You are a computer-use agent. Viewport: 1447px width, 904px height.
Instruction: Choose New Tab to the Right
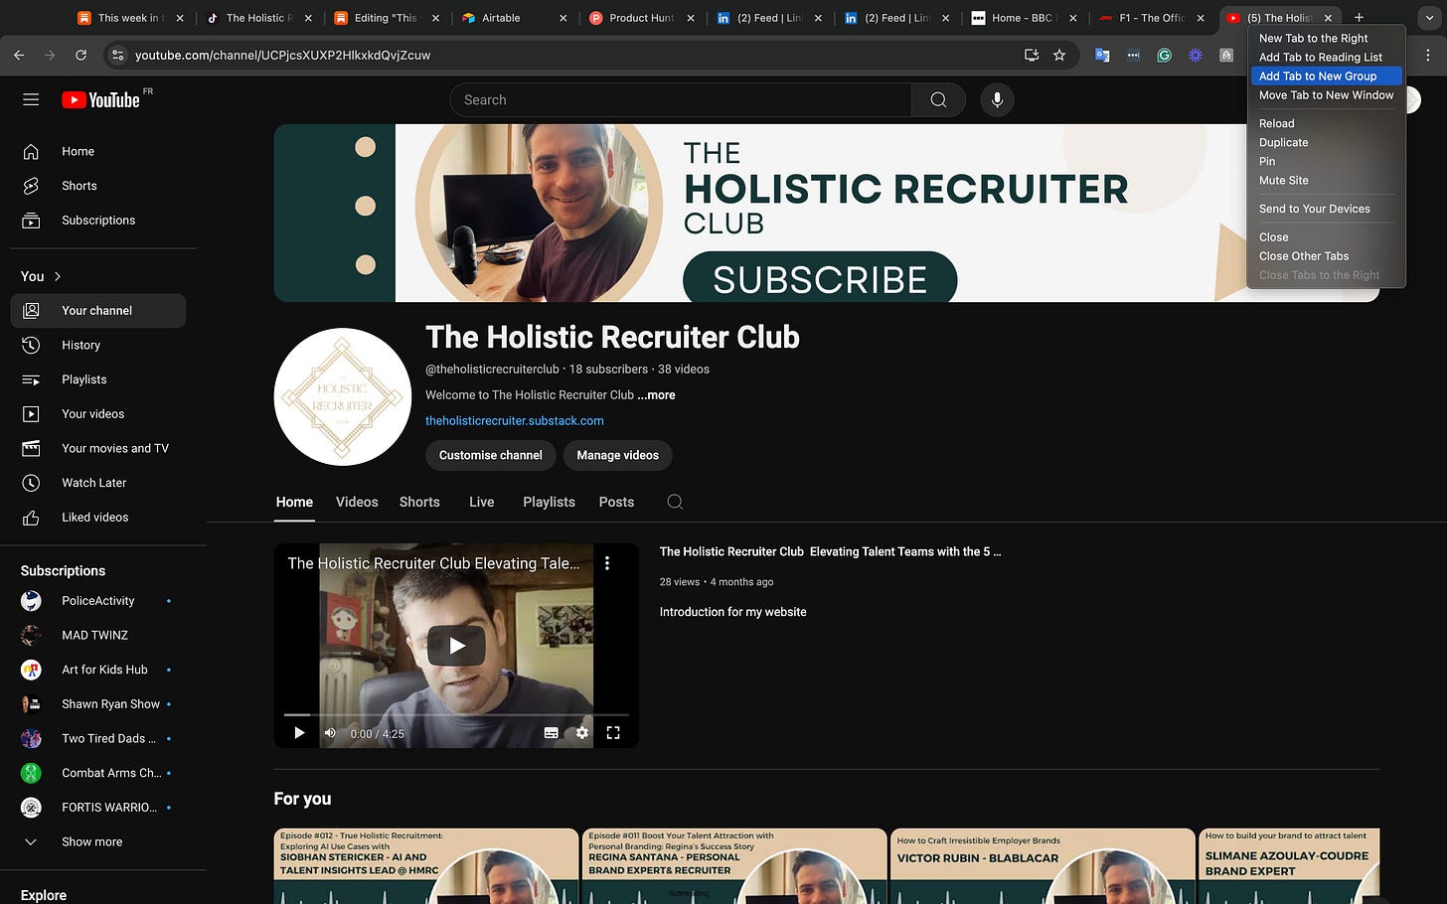1326,38
